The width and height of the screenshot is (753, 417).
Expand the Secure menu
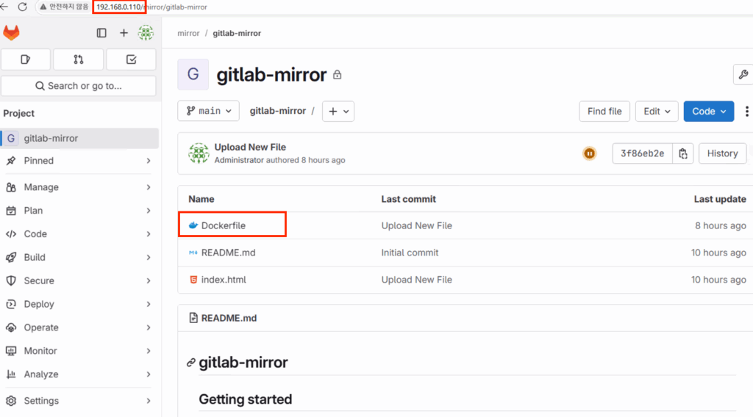coord(79,280)
